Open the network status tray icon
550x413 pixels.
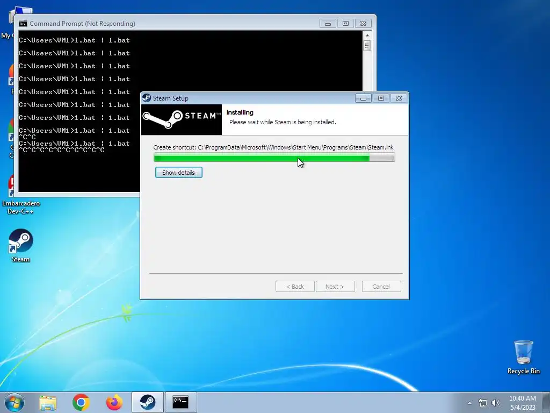pyautogui.click(x=483, y=403)
